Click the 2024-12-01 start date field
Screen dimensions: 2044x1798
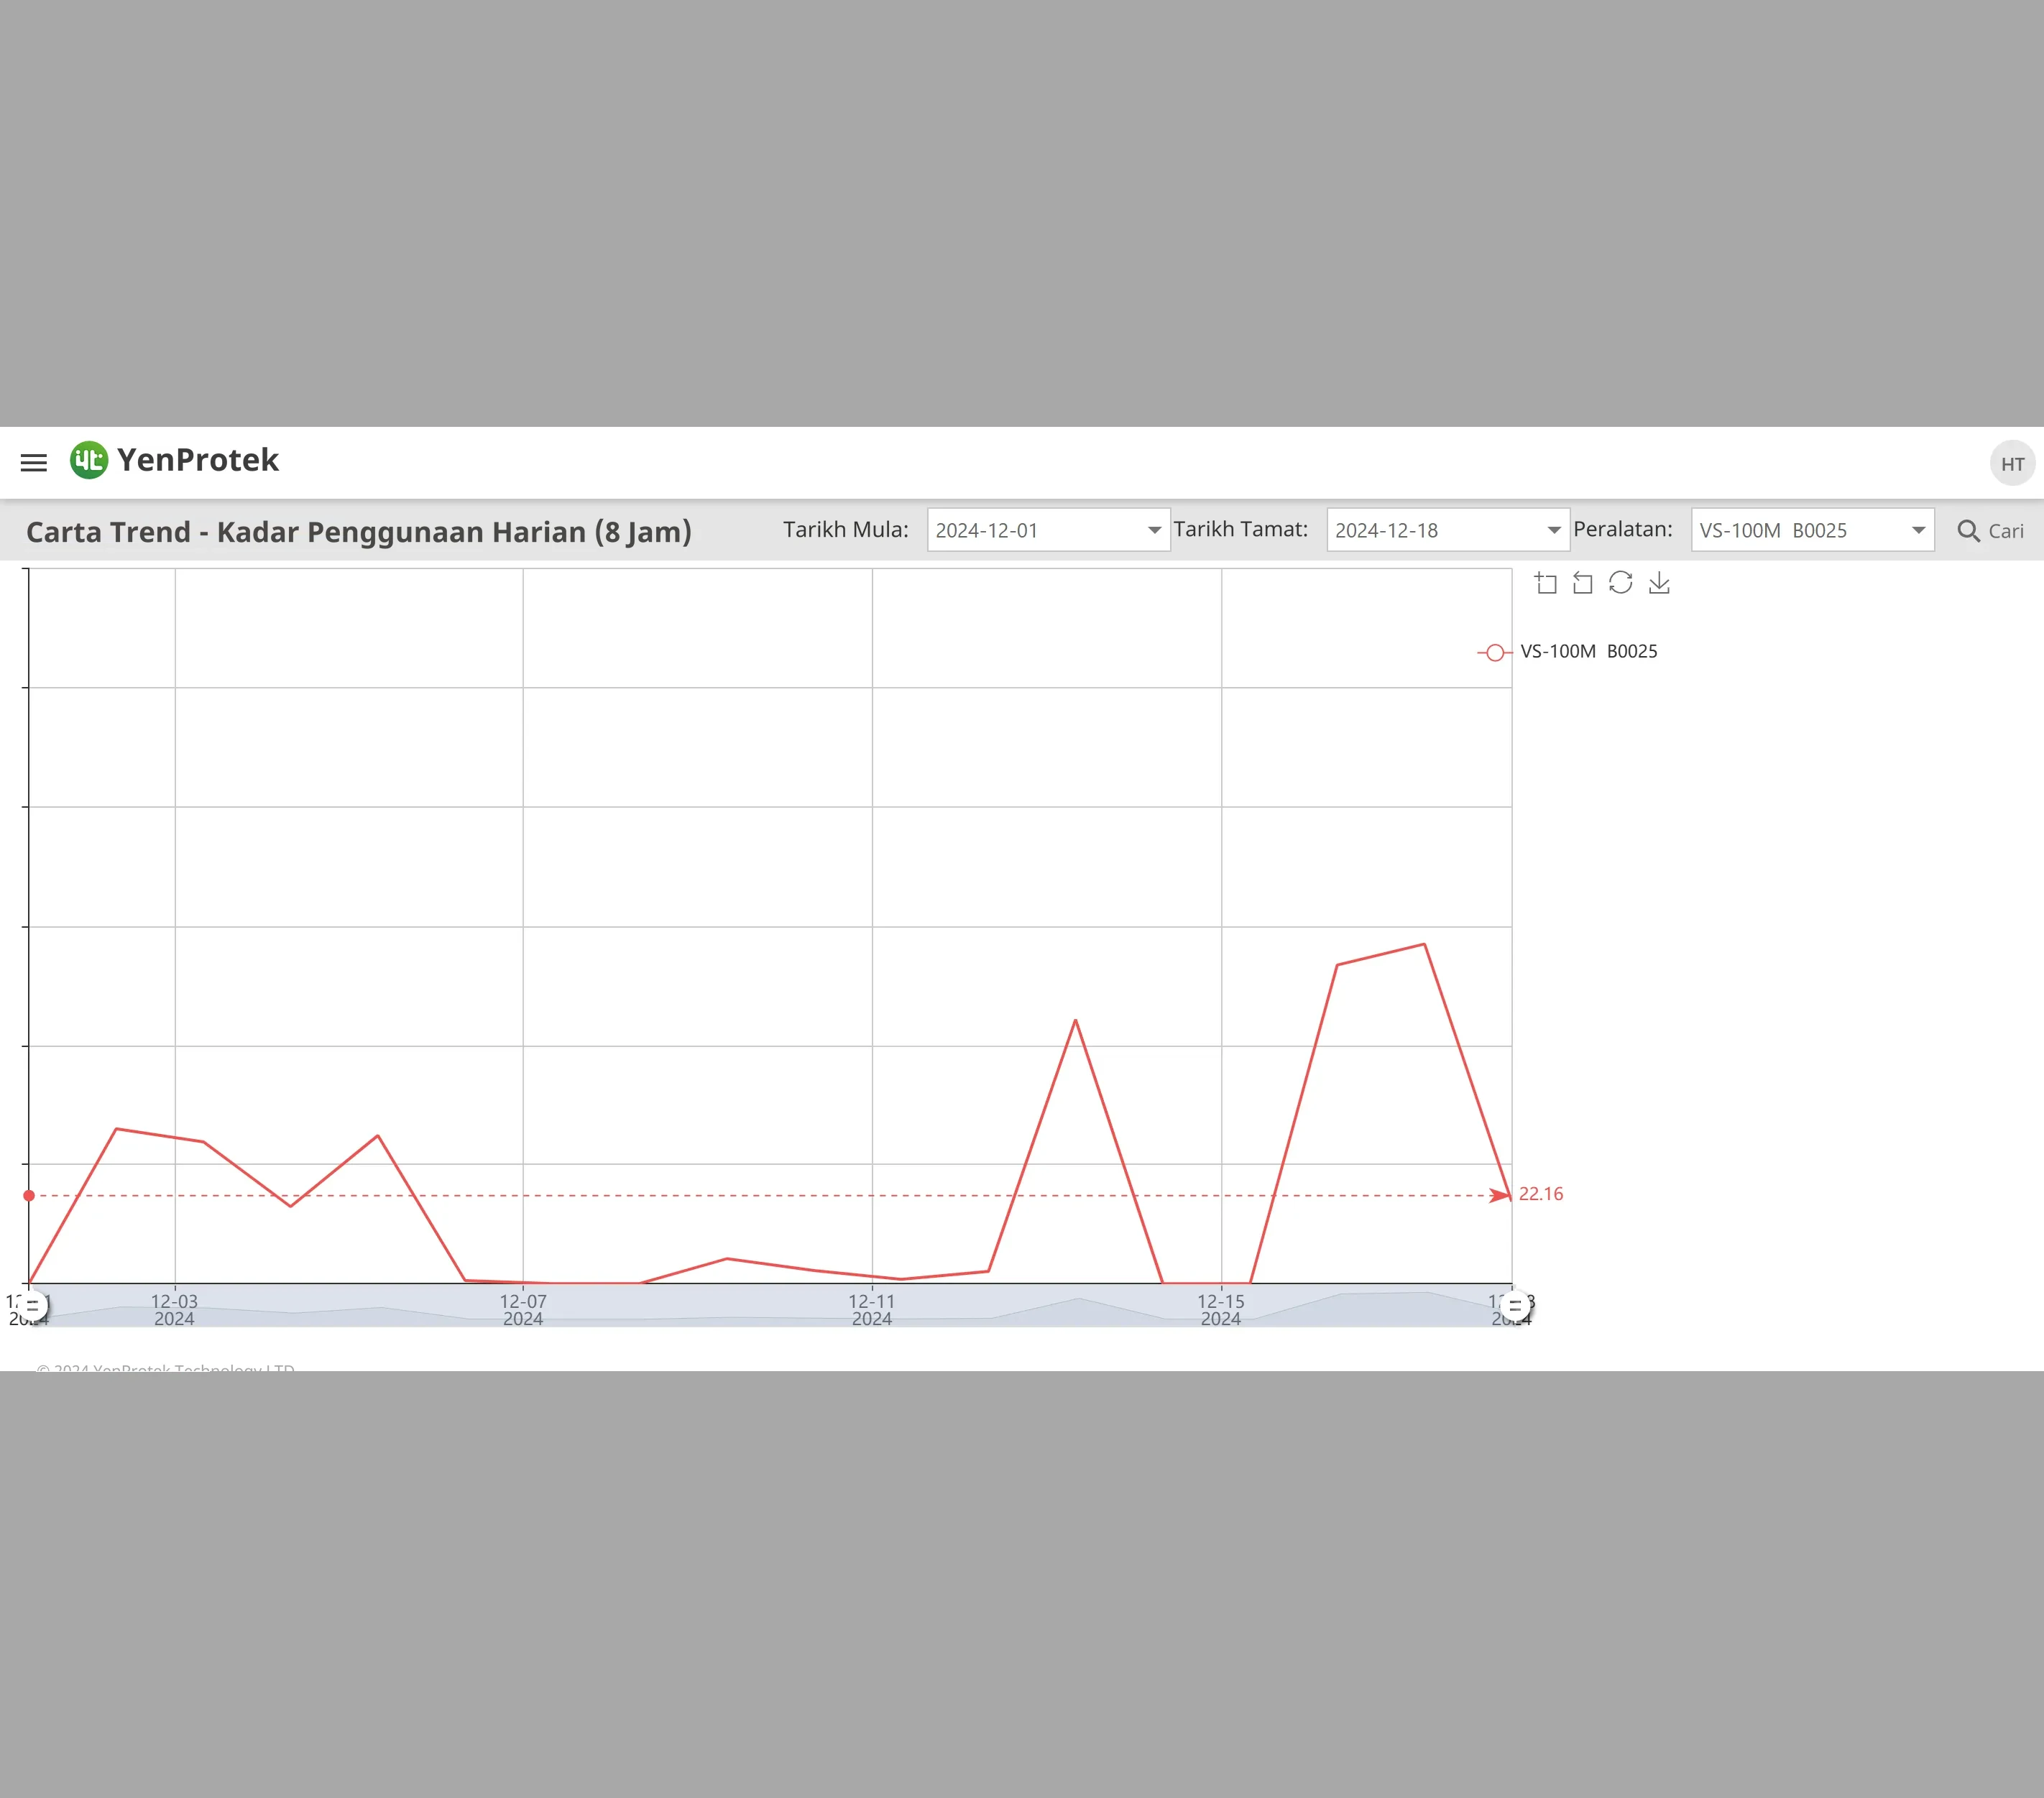1048,530
